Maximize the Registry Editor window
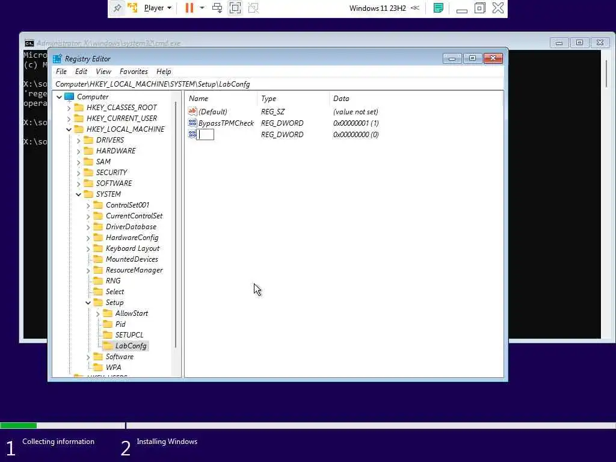Screen dimensions: 616x462 [x=473, y=58]
